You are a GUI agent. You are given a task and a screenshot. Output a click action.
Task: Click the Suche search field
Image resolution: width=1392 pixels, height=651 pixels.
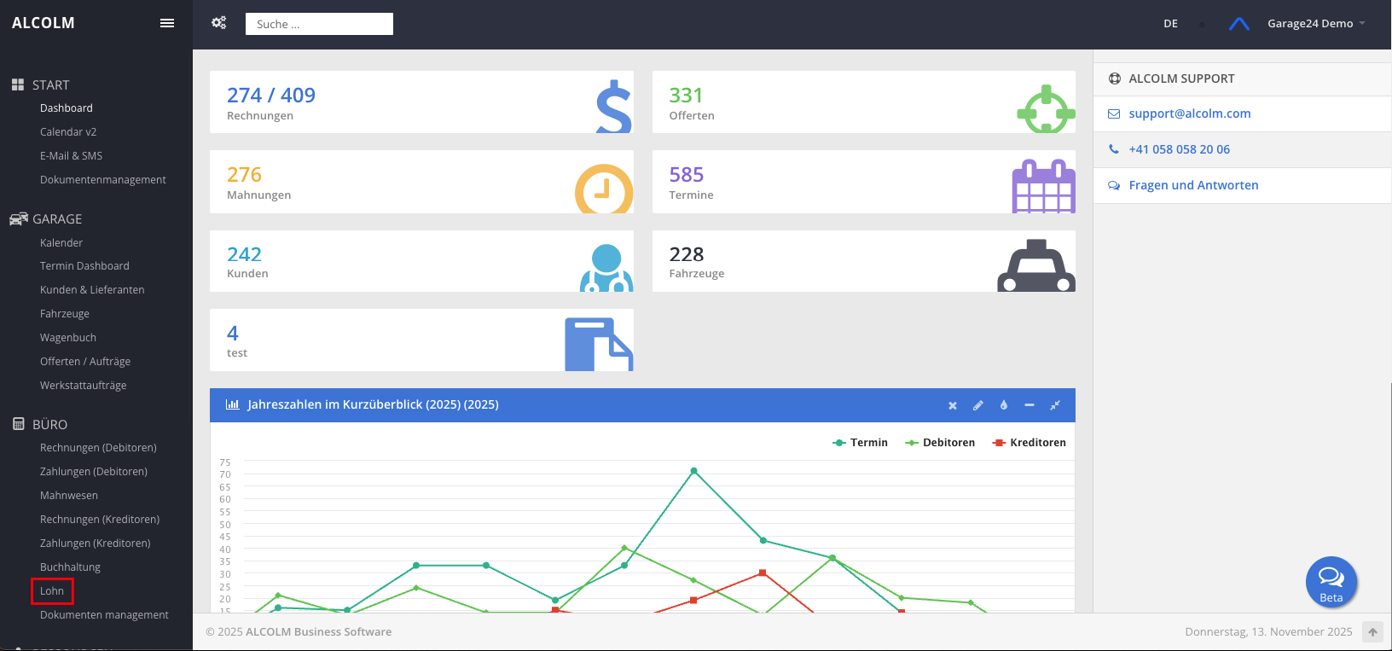coord(319,24)
